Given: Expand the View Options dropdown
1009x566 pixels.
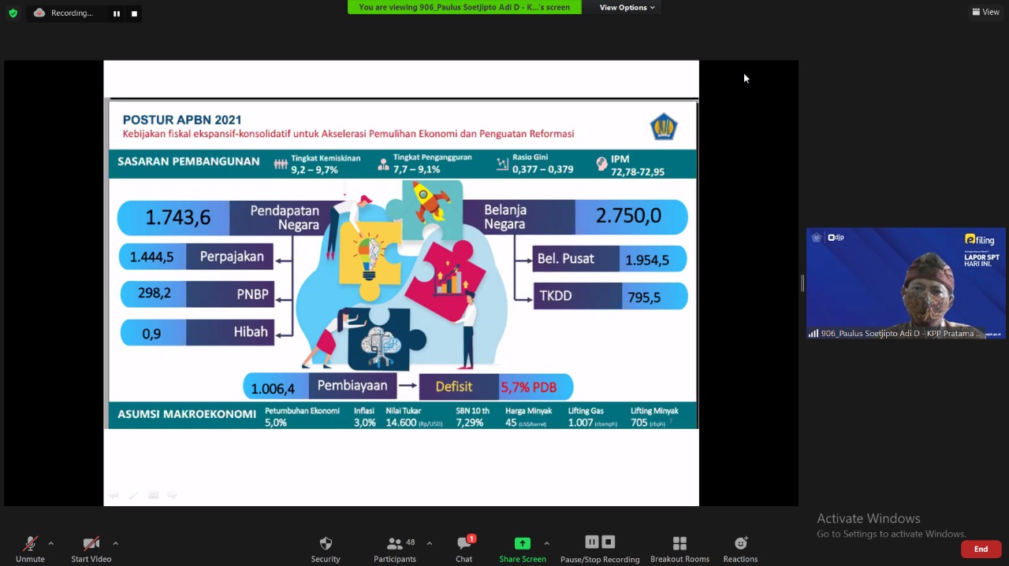Looking at the screenshot, I should pyautogui.click(x=627, y=8).
